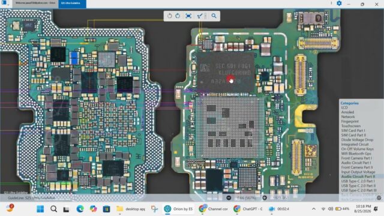This screenshot has height=216, width=384.
Task: Select Front Camera Part I category
Action: point(356,158)
